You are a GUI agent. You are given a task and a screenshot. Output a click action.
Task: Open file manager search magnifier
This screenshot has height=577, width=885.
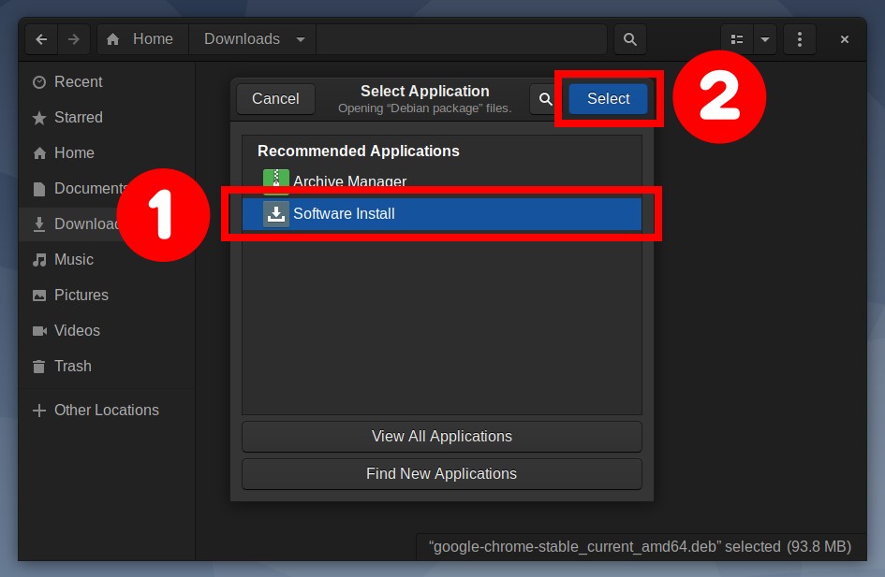(630, 39)
